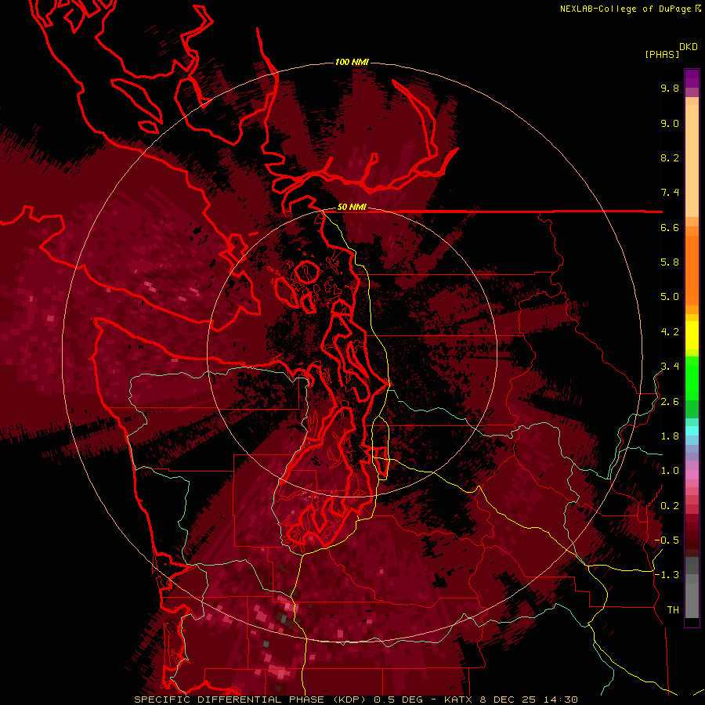Select the 8.2 legend value
This screenshot has height=705, width=705.
[670, 157]
